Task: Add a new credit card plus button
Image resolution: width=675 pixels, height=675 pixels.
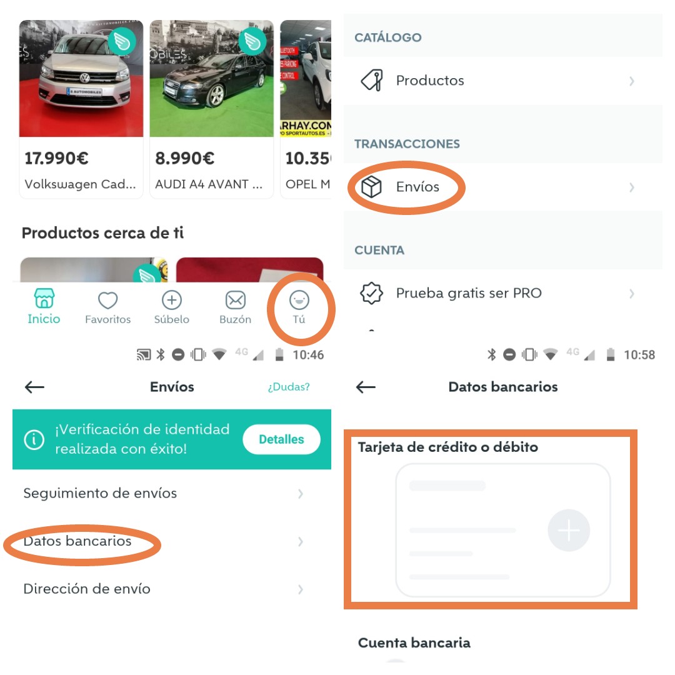Action: pyautogui.click(x=569, y=531)
